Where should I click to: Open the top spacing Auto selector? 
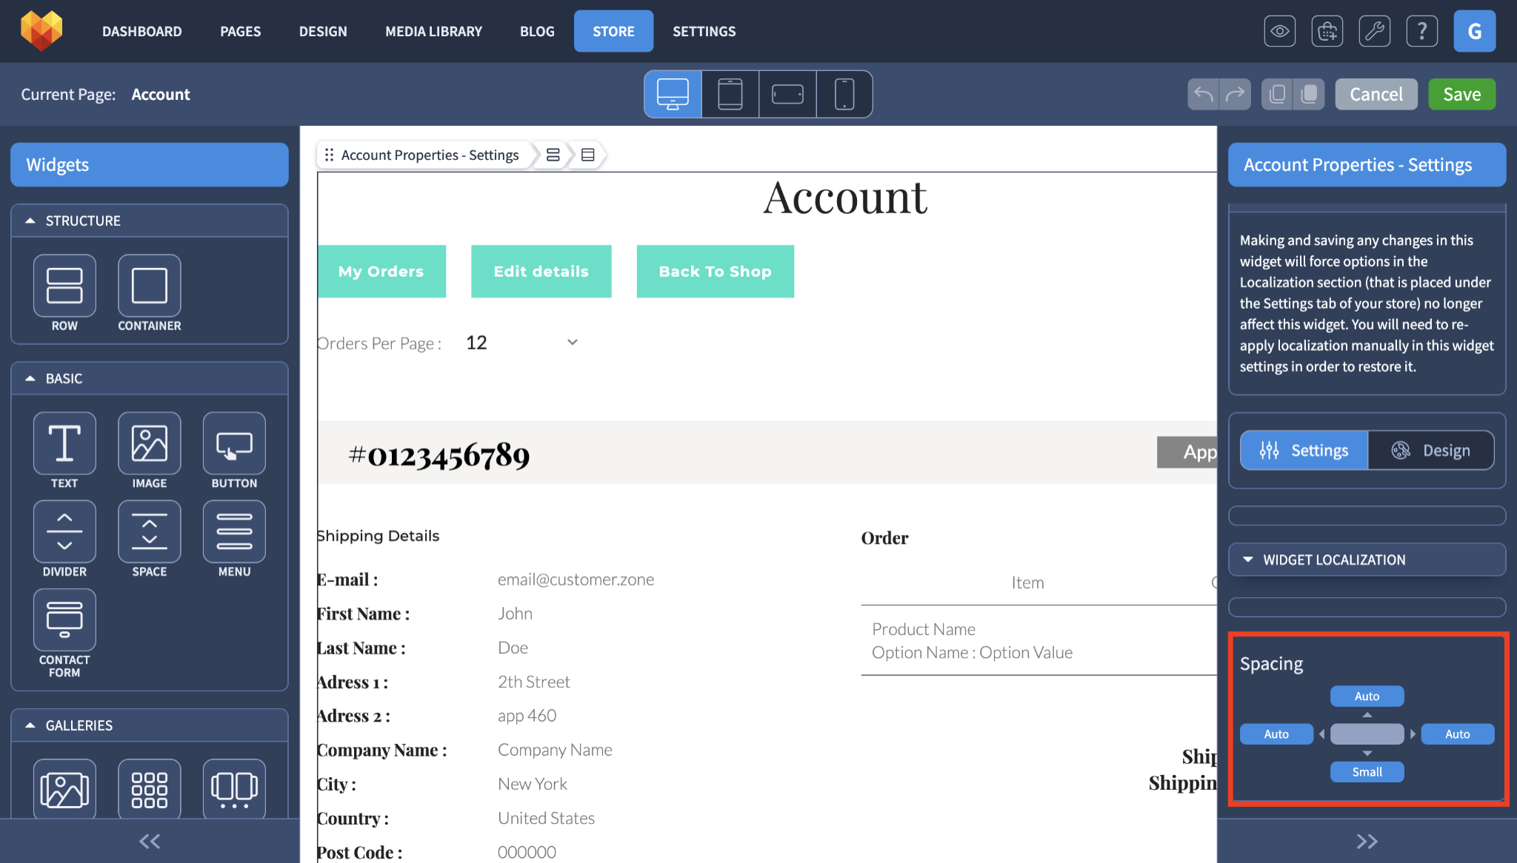(x=1367, y=696)
